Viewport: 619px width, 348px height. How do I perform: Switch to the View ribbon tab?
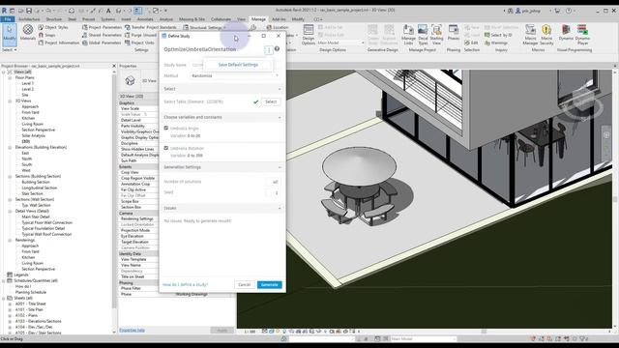pos(241,19)
